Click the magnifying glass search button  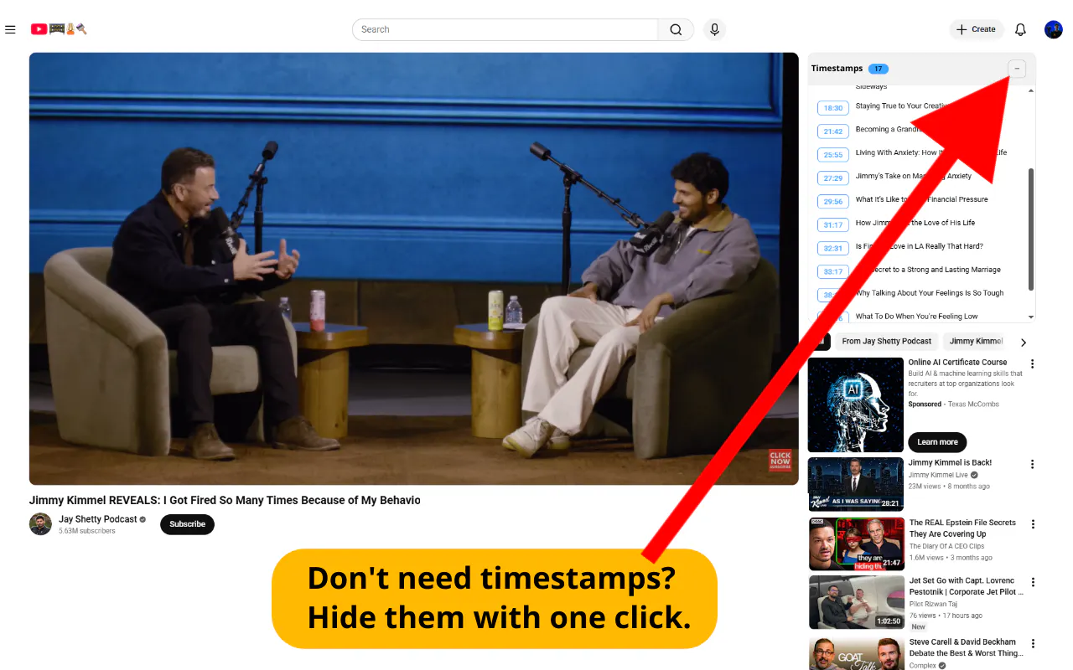[x=676, y=29]
